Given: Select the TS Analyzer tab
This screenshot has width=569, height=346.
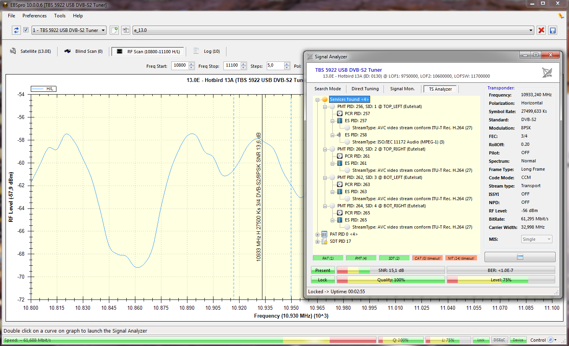Looking at the screenshot, I should (x=440, y=89).
